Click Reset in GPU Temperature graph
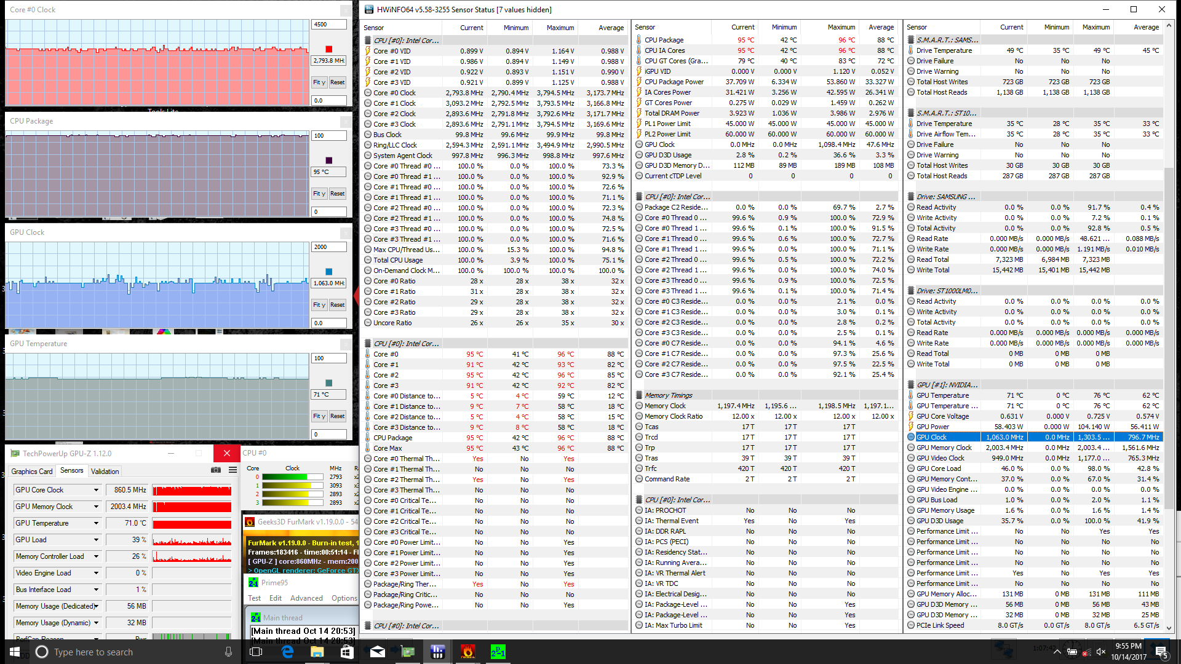Screen dimensions: 1181x664 (338, 416)
